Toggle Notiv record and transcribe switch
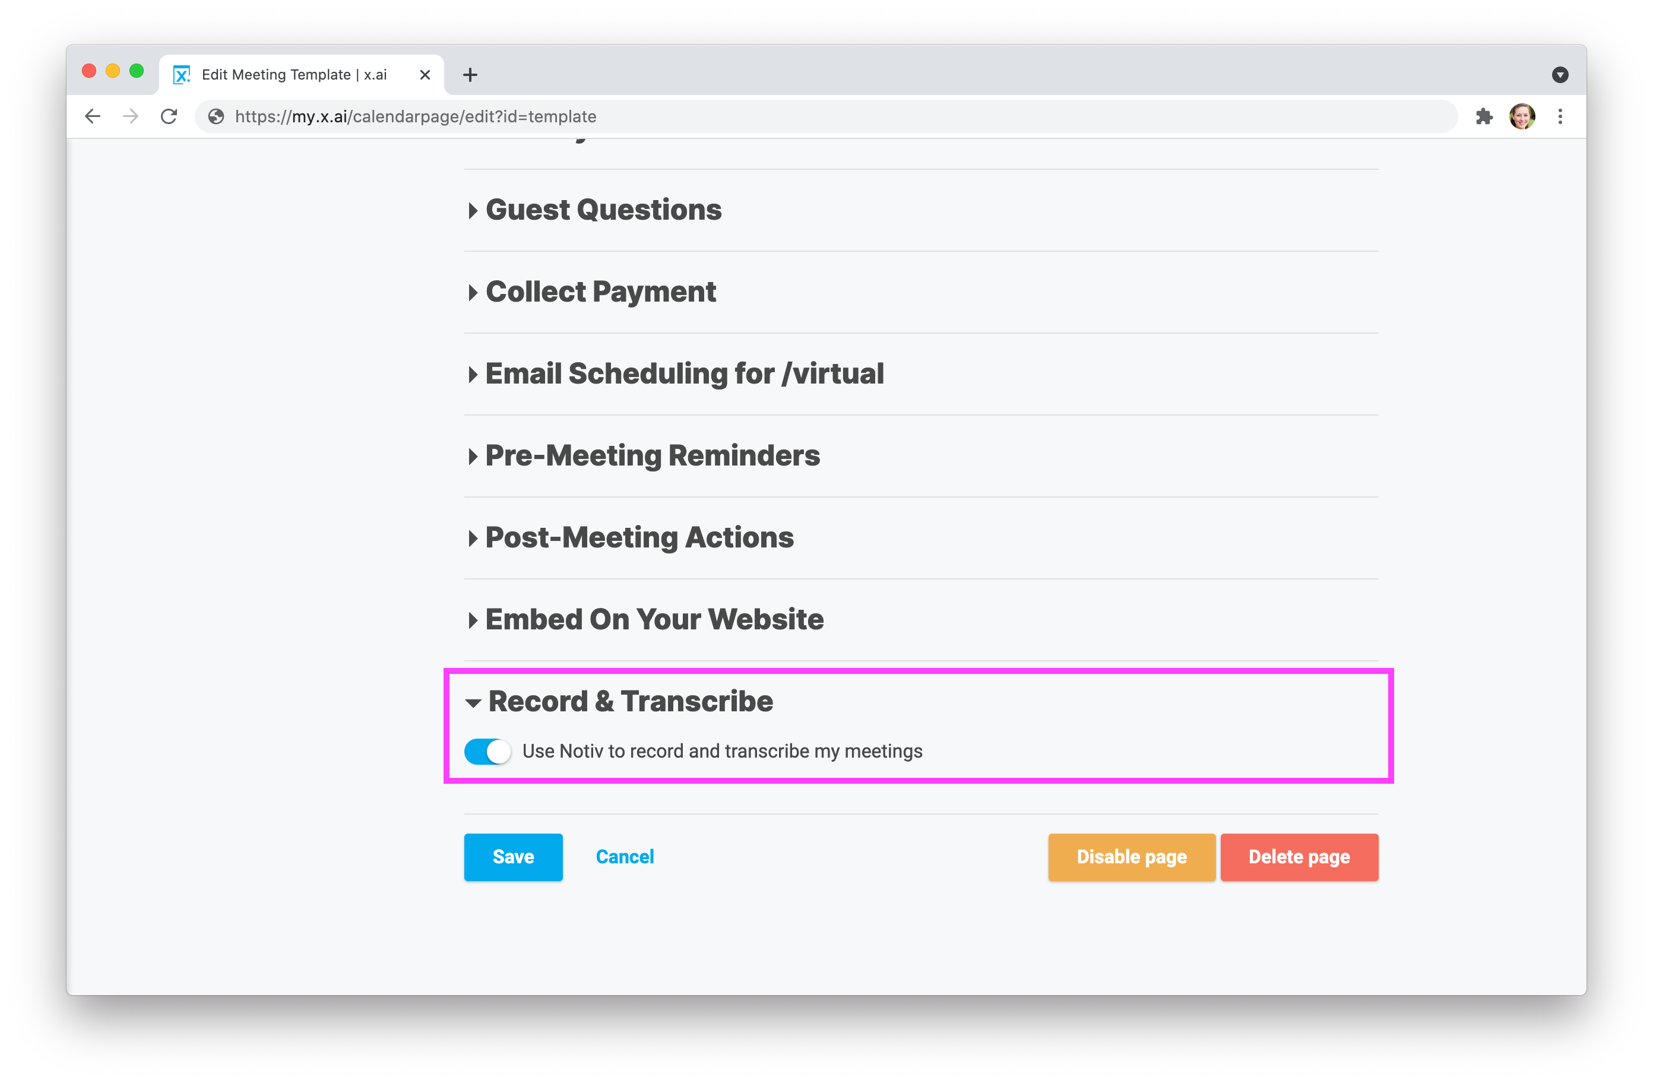 point(487,751)
